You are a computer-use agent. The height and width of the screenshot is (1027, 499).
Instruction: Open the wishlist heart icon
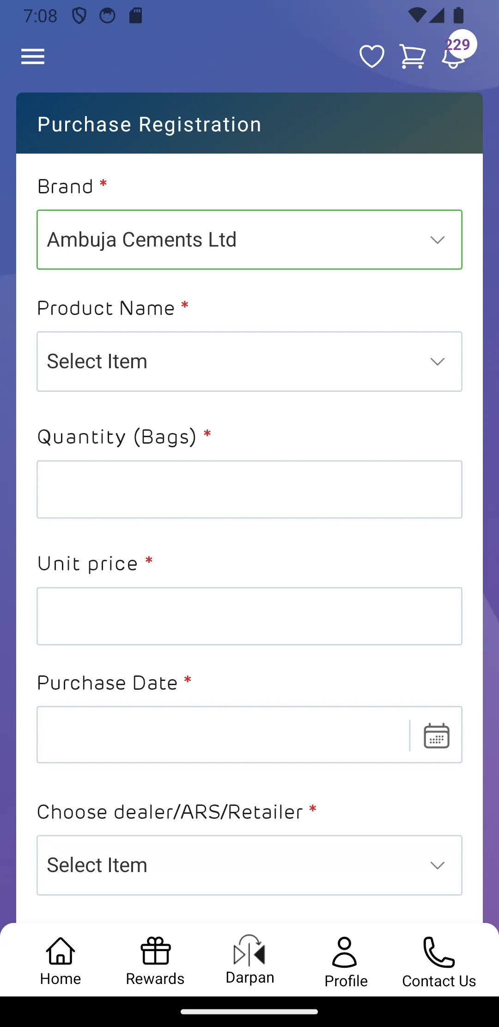pos(371,57)
